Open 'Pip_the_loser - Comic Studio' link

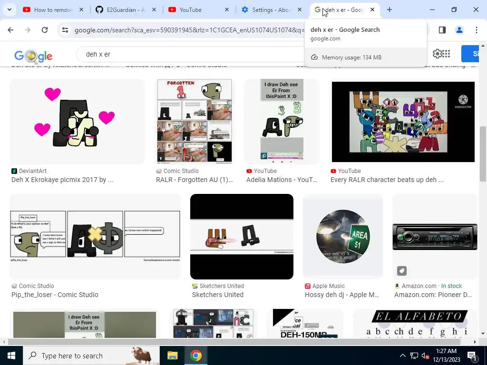55,295
